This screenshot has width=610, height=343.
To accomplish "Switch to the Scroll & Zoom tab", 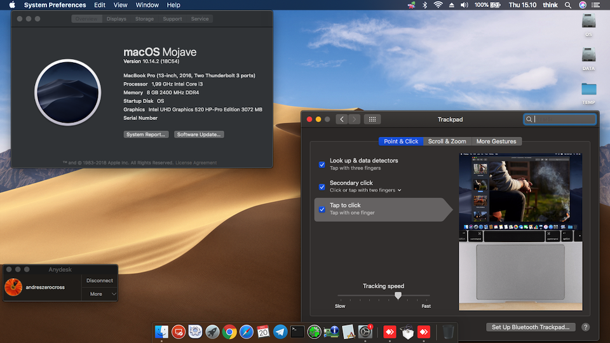I will tap(447, 142).
